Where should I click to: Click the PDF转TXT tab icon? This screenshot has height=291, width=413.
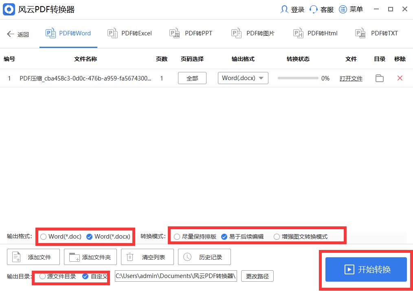coord(360,33)
